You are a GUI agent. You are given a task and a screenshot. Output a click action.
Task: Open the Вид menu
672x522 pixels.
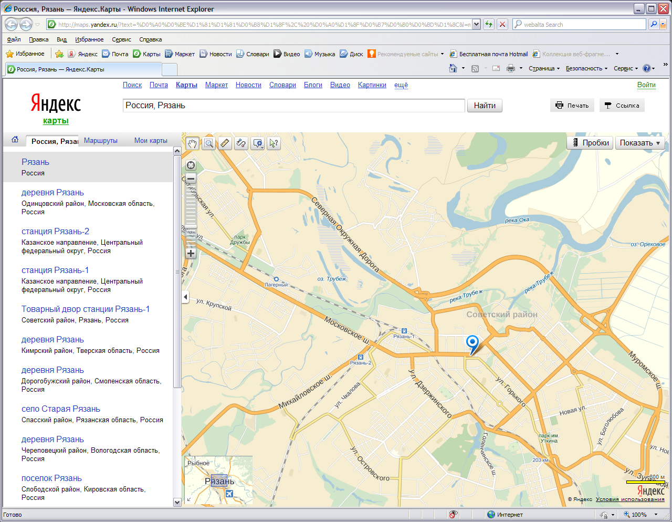(x=62, y=39)
